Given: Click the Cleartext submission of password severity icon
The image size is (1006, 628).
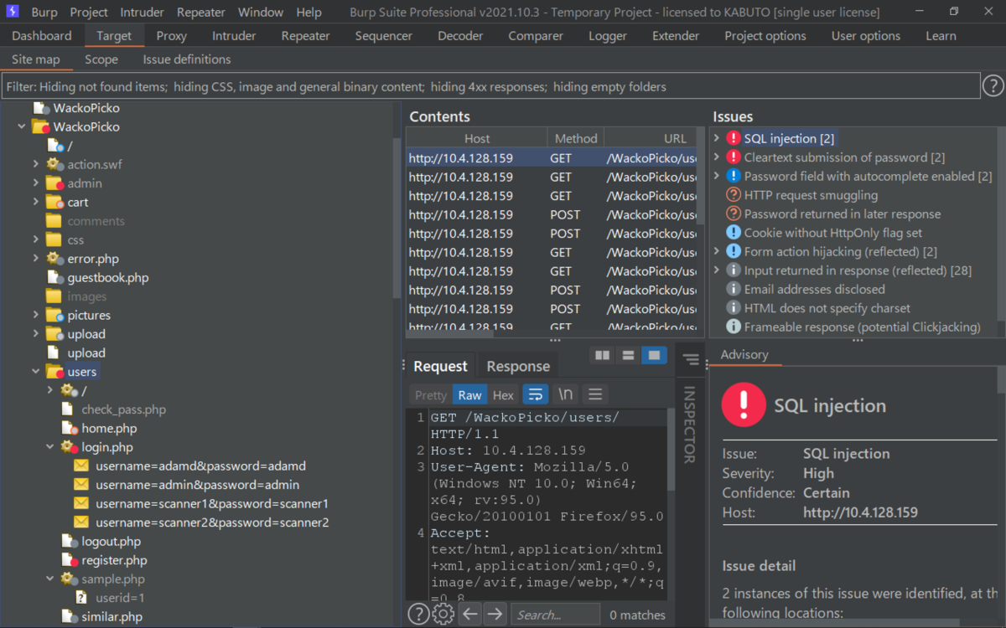Looking at the screenshot, I should click(734, 157).
